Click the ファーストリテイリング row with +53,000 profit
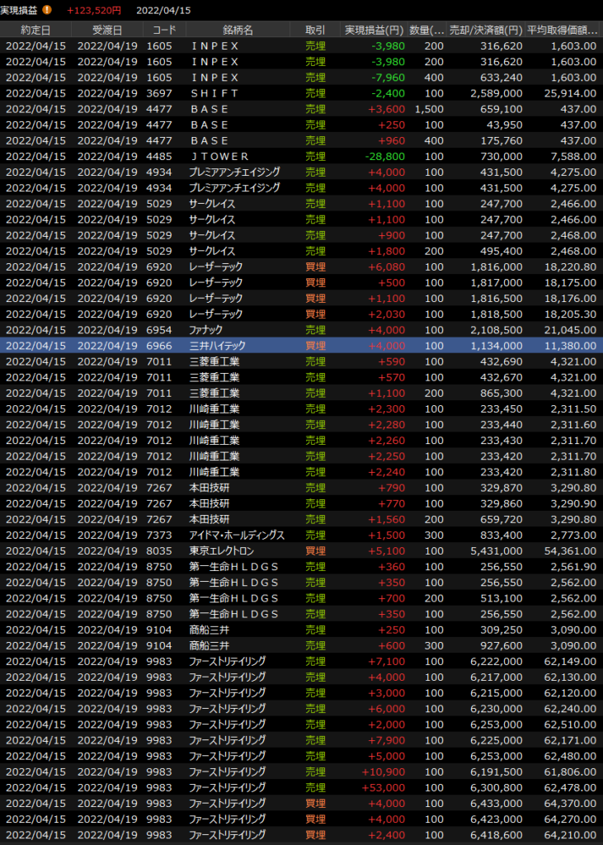Image resolution: width=603 pixels, height=845 pixels. [x=301, y=787]
